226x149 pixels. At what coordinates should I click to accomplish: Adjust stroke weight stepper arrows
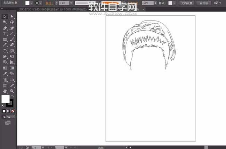pos(57,3)
